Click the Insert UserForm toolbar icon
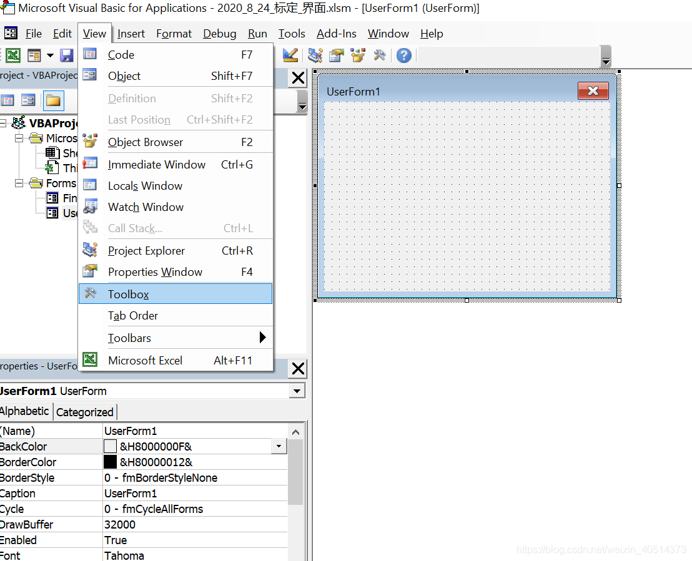 tap(34, 56)
